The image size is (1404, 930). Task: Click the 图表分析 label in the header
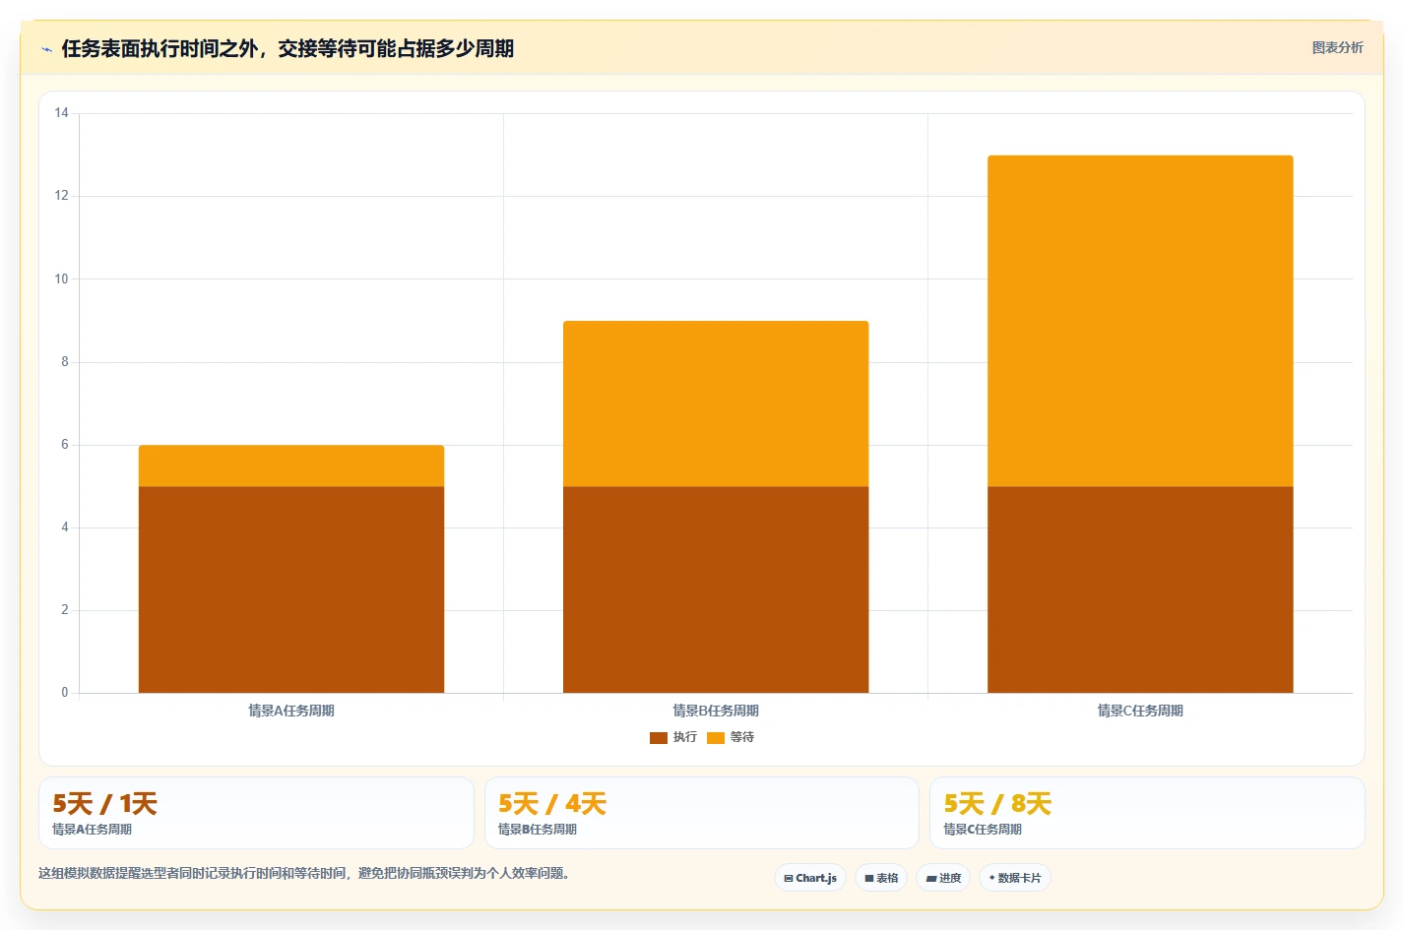(1337, 47)
